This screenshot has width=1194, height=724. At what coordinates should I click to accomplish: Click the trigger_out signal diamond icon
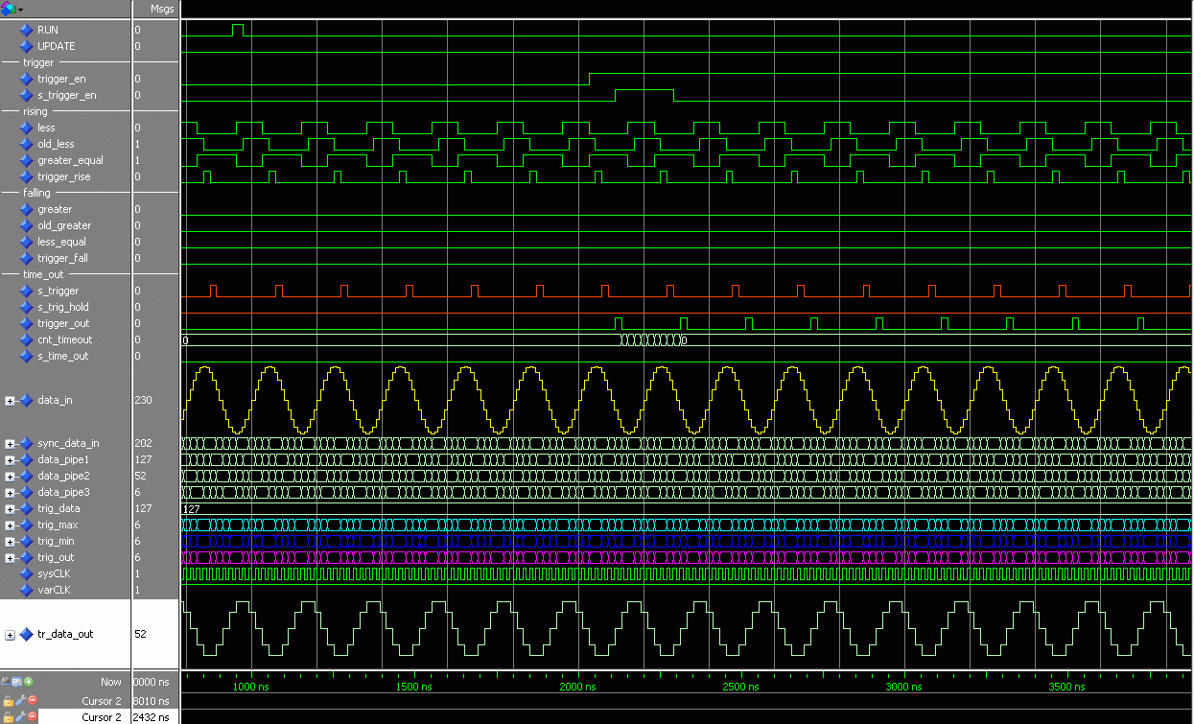(26, 323)
